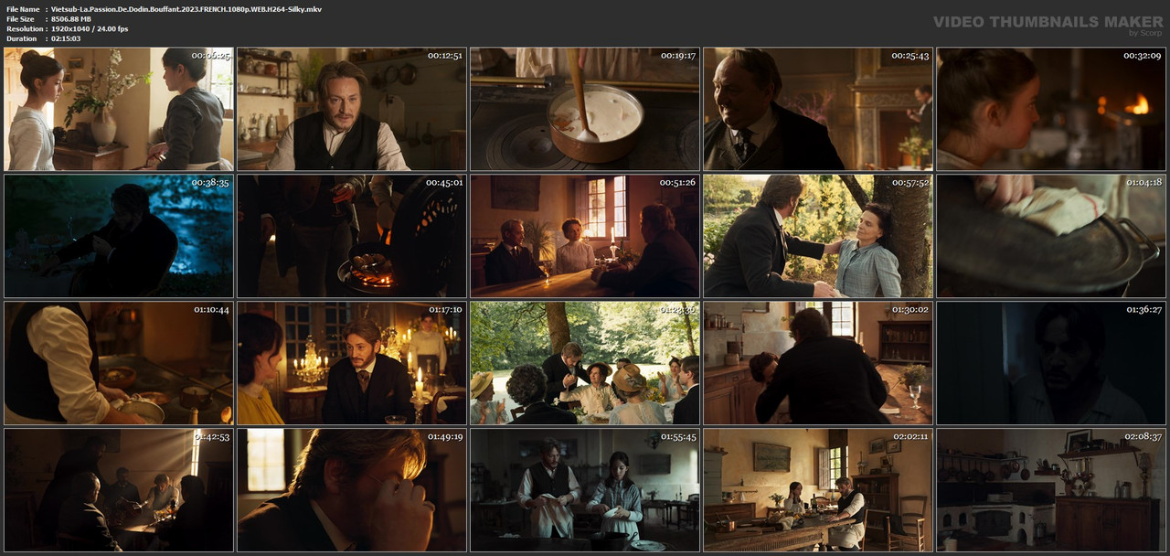This screenshot has width=1170, height=556.
Task: Open the garden thumbnail at 00:57:52
Action: [818, 236]
